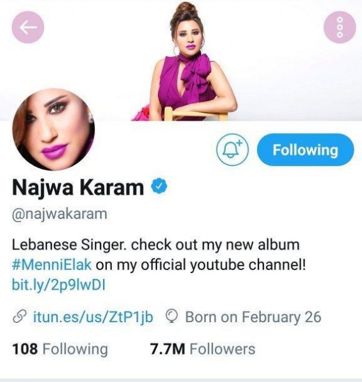Open the #MenniElak hashtag

(x=52, y=265)
